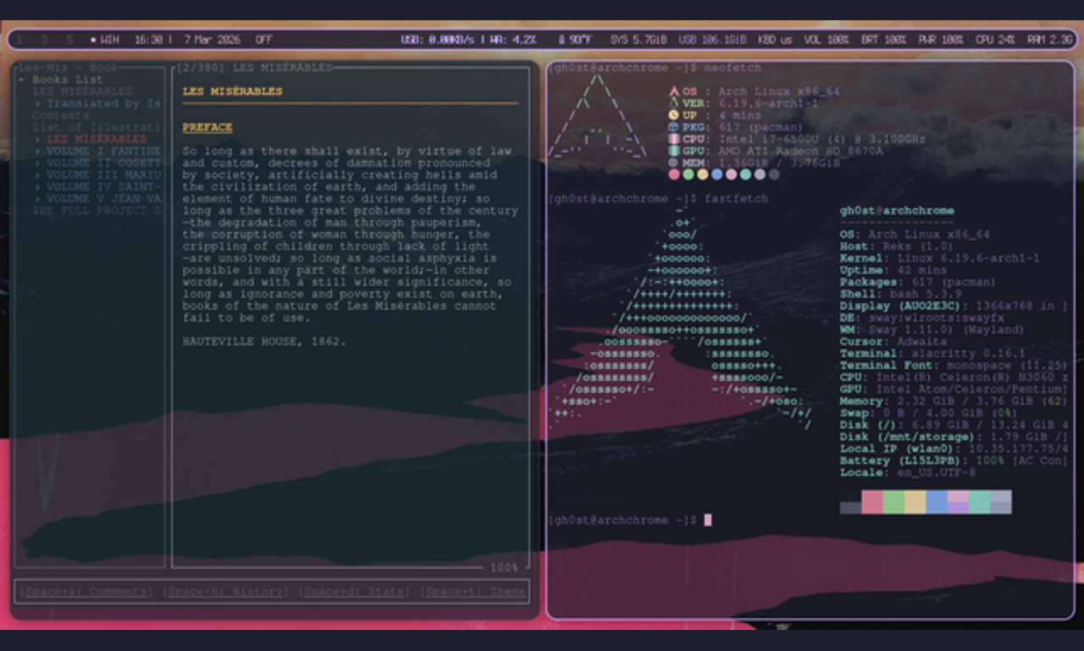This screenshot has height=651, width=1084.
Task: Click the terminal cursor at the last prompt
Action: (708, 520)
